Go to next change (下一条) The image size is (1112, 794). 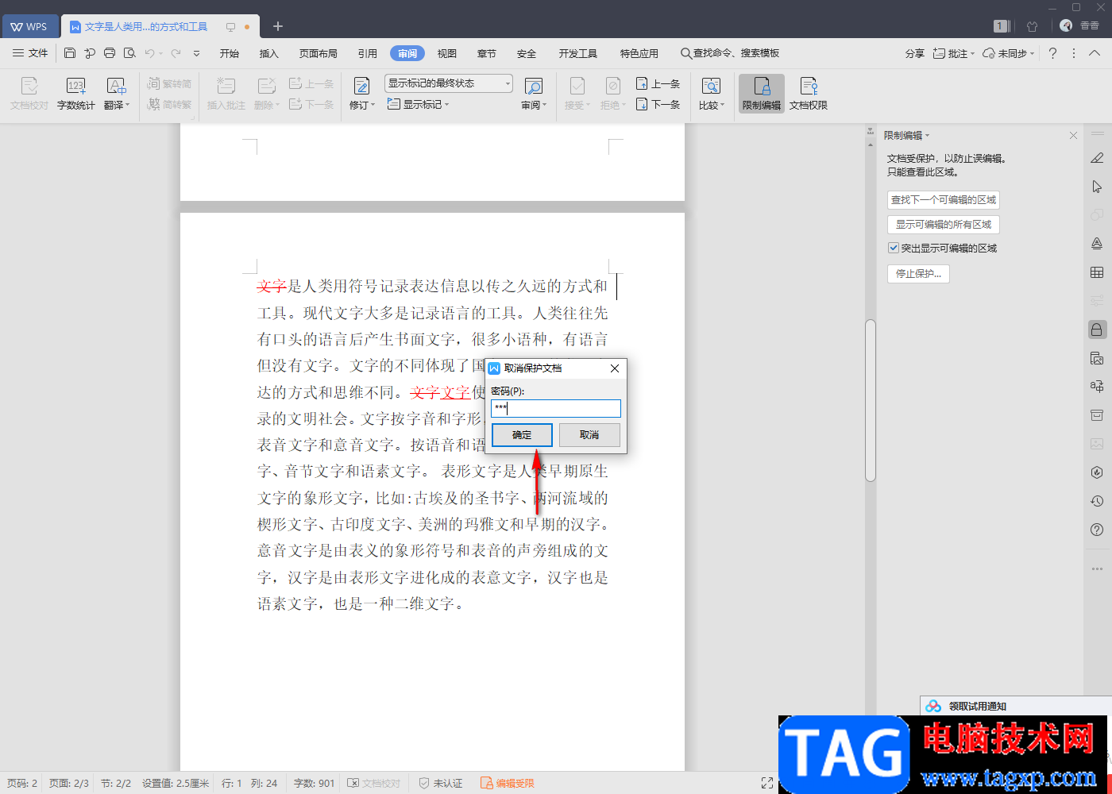pyautogui.click(x=658, y=104)
